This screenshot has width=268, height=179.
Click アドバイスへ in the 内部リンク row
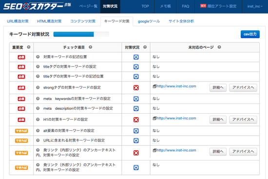pos(243,152)
